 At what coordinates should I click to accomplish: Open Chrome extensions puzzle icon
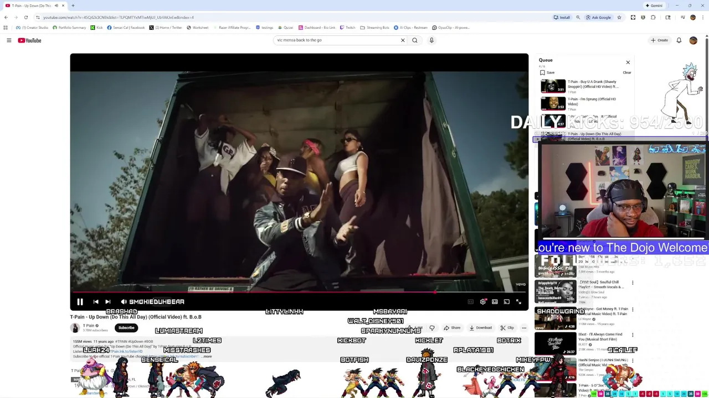653,17
